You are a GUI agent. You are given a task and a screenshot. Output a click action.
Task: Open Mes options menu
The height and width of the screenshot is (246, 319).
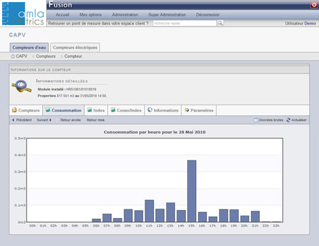[90, 15]
